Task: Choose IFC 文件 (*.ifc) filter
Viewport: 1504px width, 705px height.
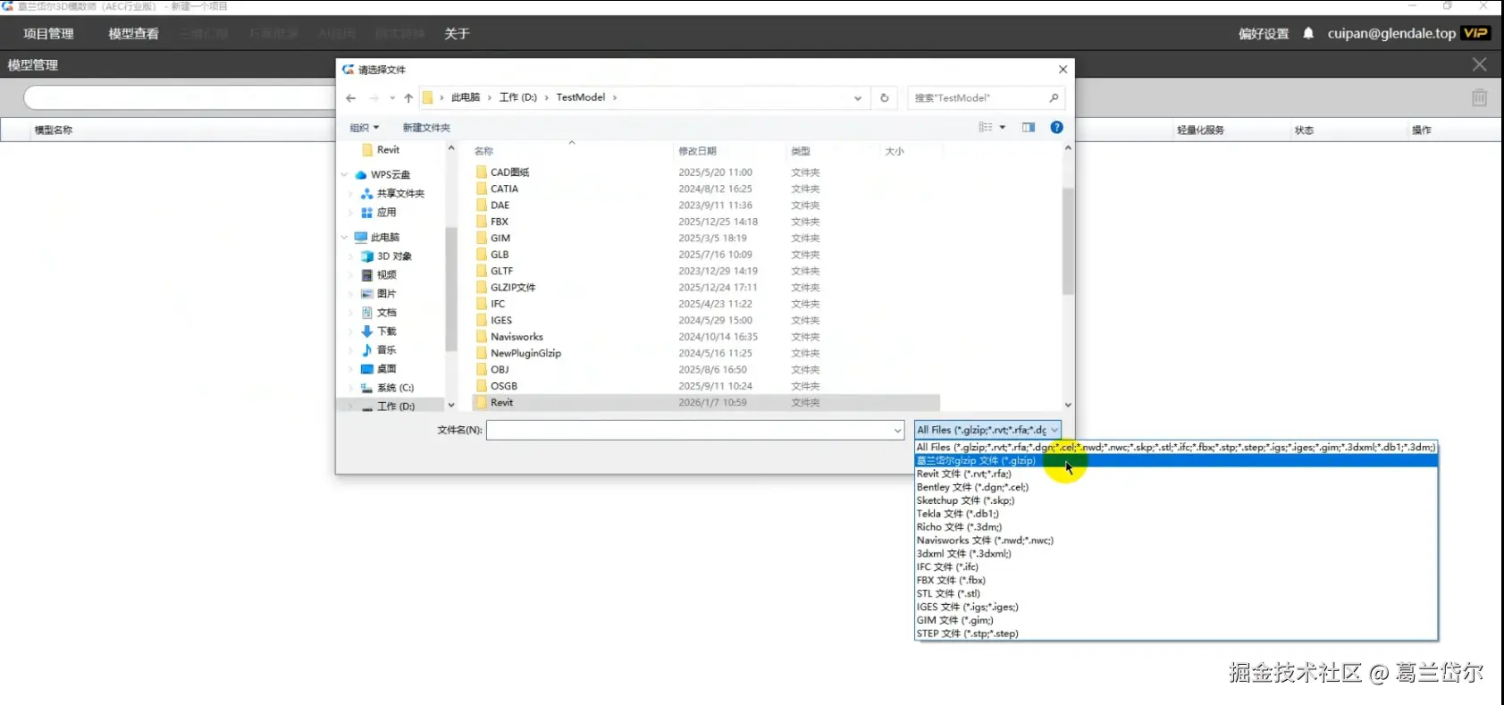Action: pyautogui.click(x=1176, y=567)
